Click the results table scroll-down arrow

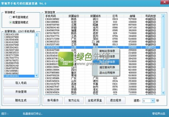pyautogui.click(x=163, y=93)
